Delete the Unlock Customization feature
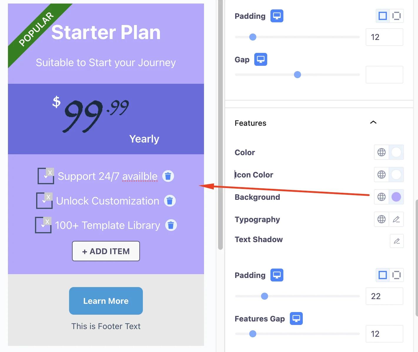This screenshot has width=418, height=352. coord(169,201)
